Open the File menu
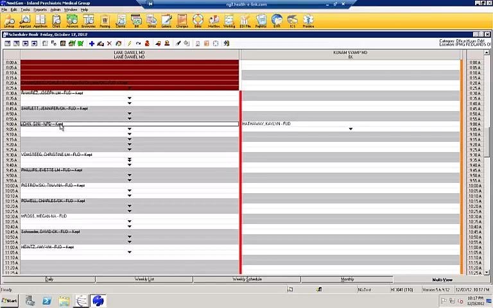 pyautogui.click(x=4, y=10)
